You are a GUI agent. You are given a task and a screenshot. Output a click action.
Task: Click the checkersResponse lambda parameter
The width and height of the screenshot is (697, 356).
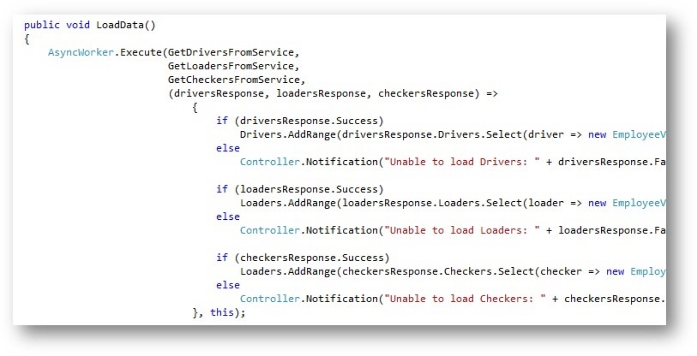tap(426, 93)
